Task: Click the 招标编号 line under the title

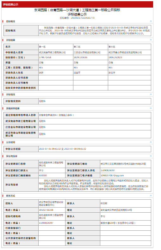Action: 77,18
